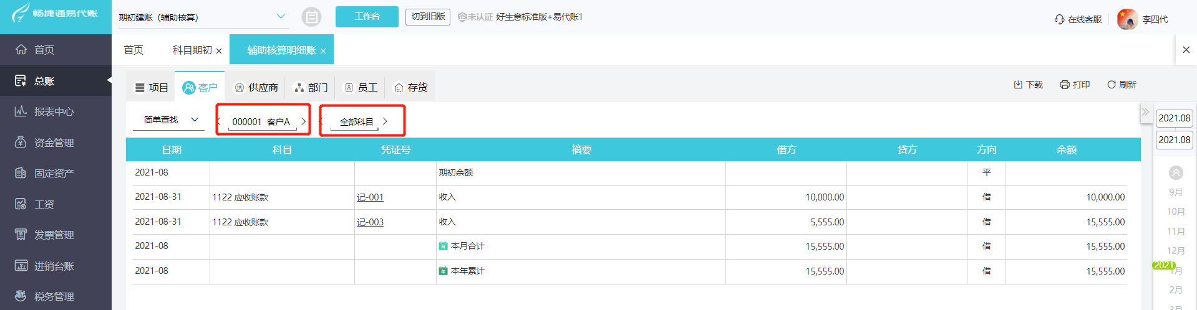
Task: Collapse the right date panel
Action: click(1145, 112)
